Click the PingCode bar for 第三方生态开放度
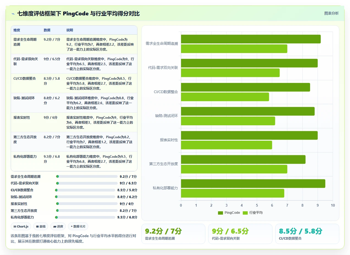350x255 pixels. pos(243,159)
